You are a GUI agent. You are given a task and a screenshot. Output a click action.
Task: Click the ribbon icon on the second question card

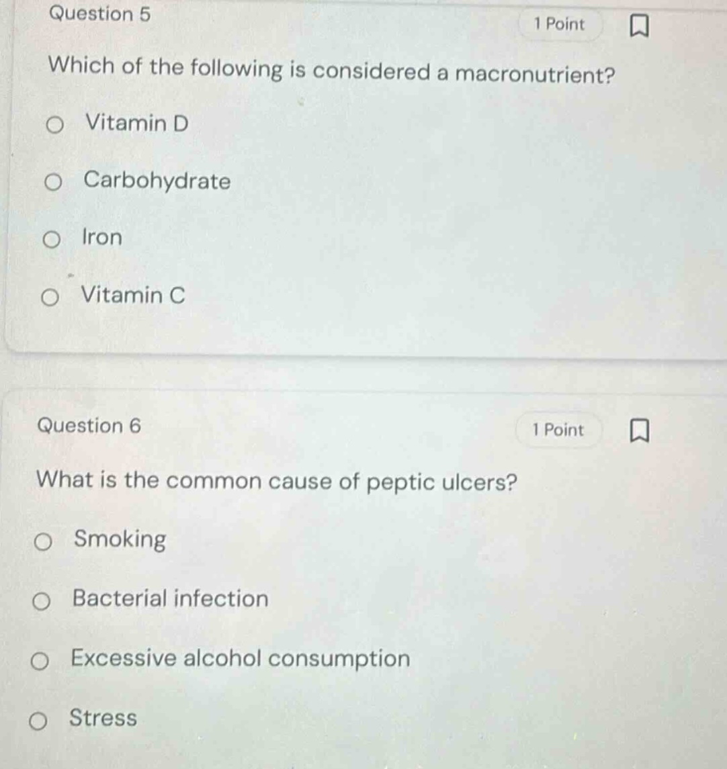[638, 428]
